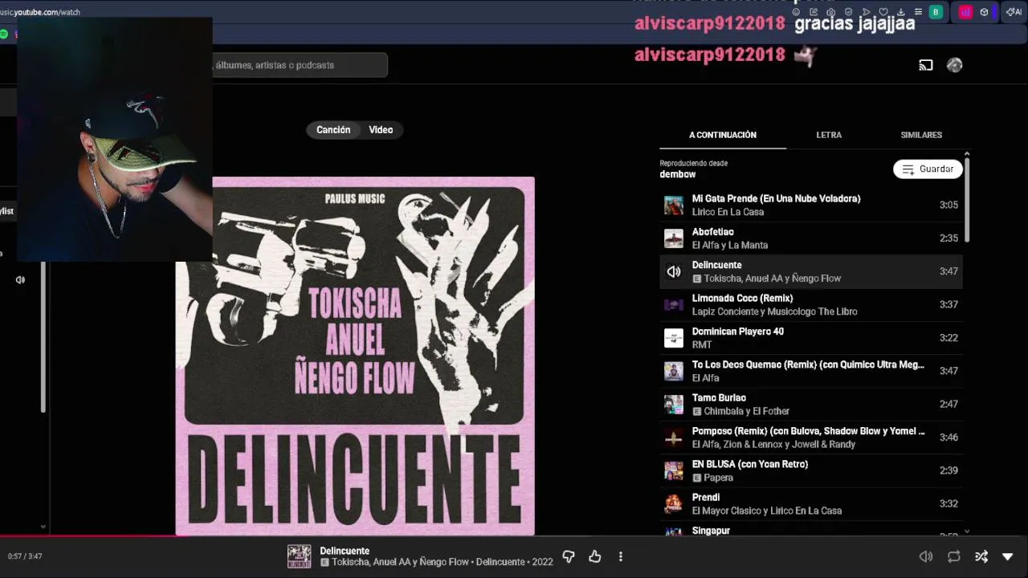Click the smiley icon in browser toolbar
The width and height of the screenshot is (1028, 578).
tap(796, 12)
